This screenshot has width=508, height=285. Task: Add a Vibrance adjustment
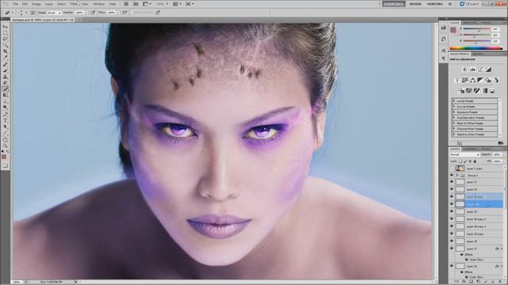[x=457, y=80]
